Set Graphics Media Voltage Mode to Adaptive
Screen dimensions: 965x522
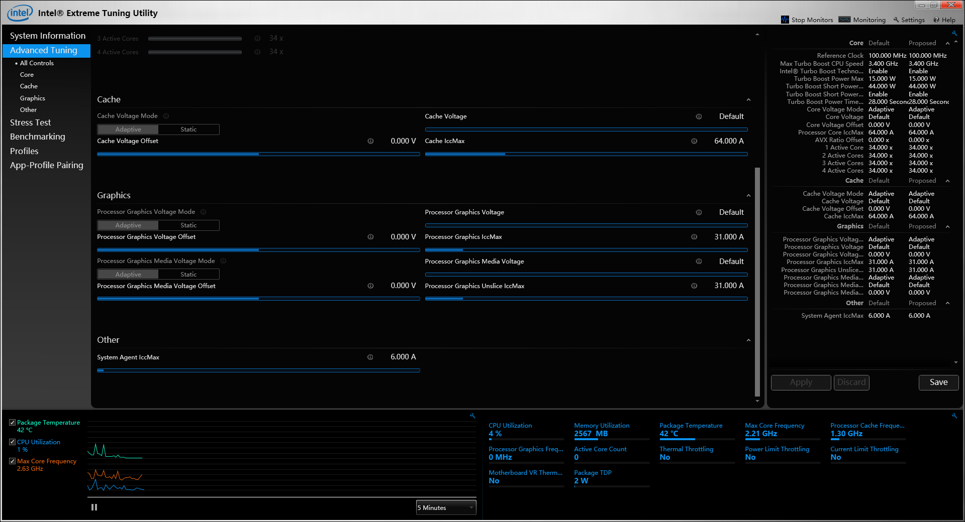[x=128, y=275]
